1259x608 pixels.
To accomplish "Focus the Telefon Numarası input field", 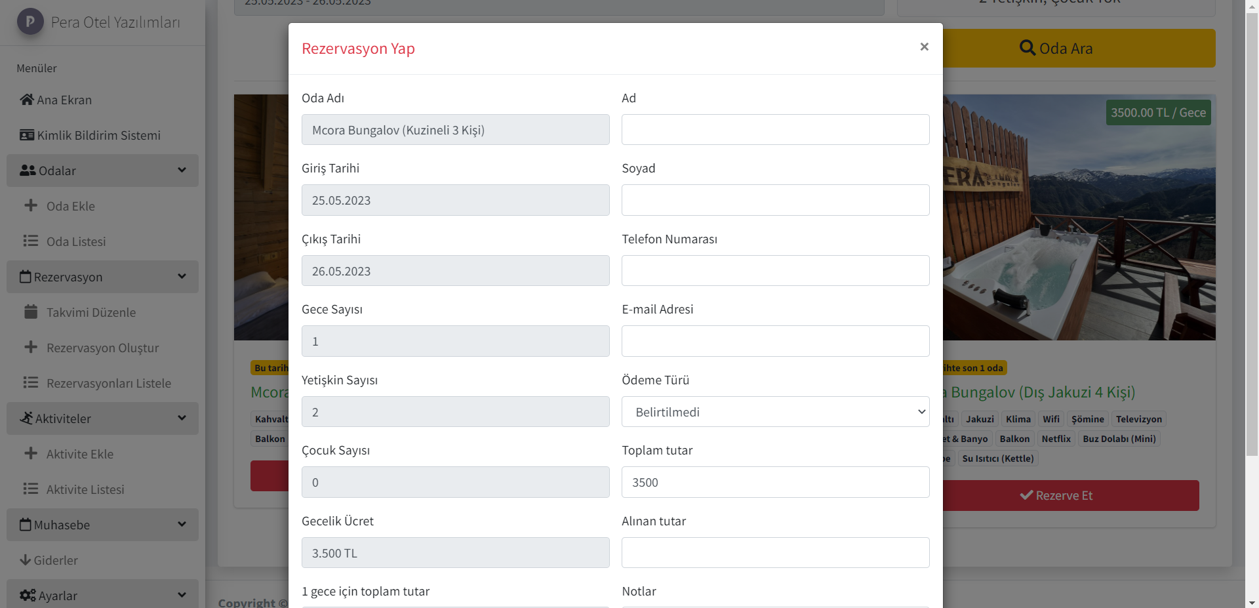I will point(775,271).
